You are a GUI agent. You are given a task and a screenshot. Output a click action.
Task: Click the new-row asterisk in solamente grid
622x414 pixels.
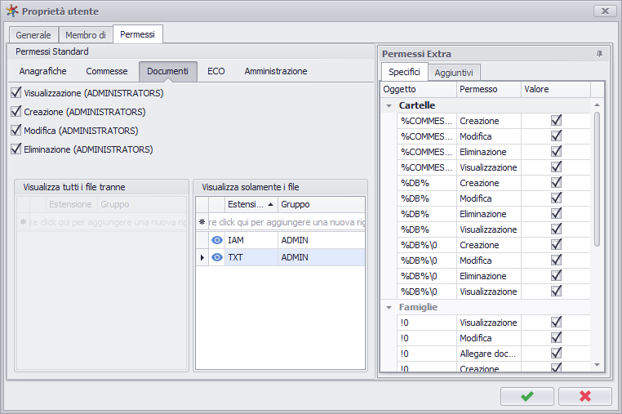coord(202,222)
